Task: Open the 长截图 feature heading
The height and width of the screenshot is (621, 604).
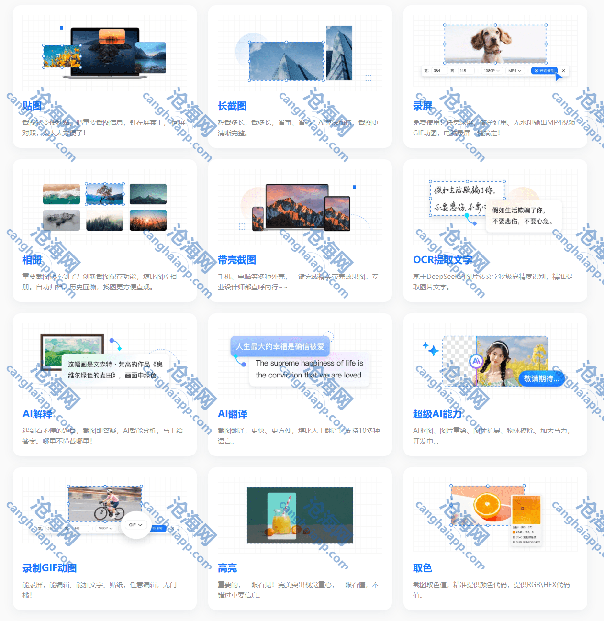Action: (232, 106)
